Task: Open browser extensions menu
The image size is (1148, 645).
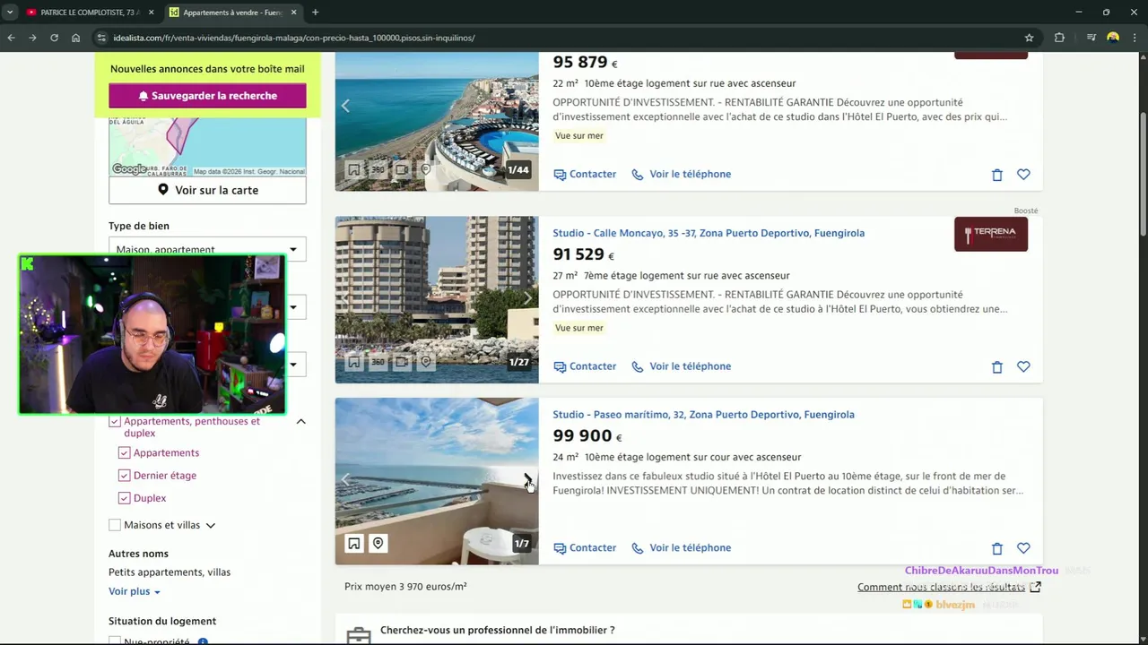Action: [x=1059, y=38]
